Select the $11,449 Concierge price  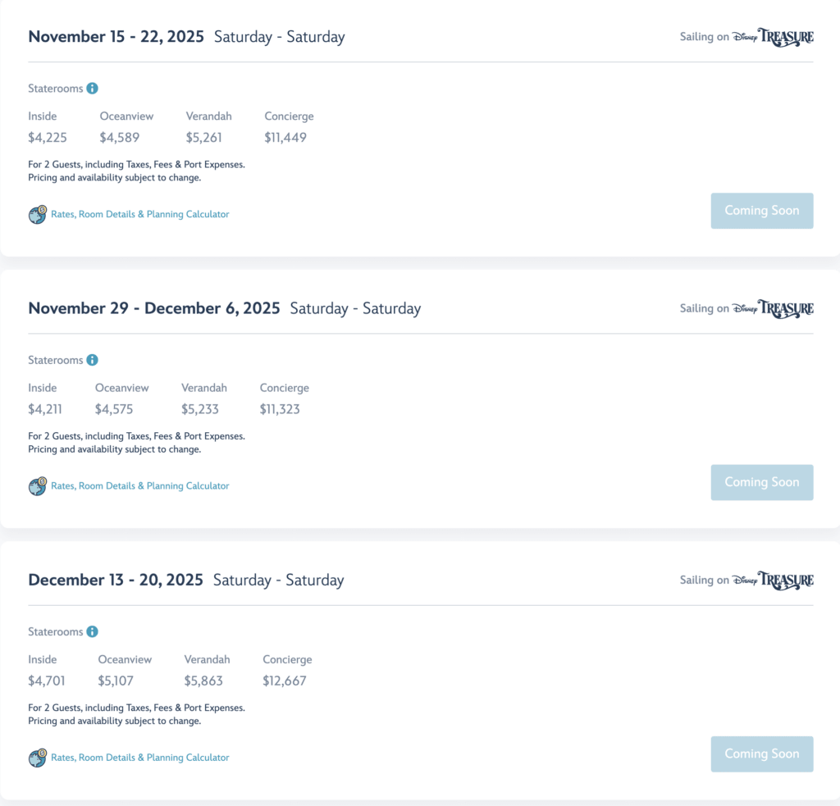[285, 138]
